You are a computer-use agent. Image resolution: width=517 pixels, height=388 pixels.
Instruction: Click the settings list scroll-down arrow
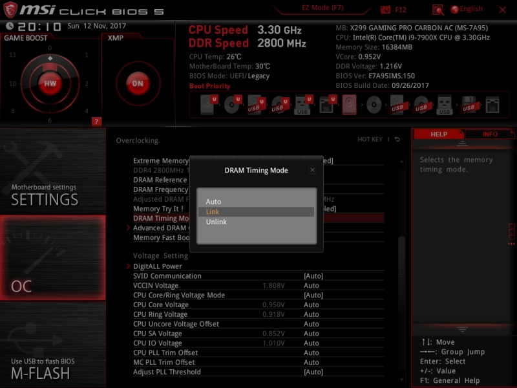click(x=401, y=380)
